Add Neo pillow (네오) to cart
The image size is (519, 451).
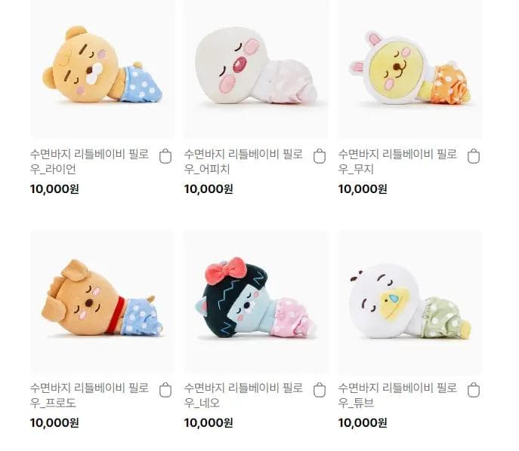coord(320,390)
